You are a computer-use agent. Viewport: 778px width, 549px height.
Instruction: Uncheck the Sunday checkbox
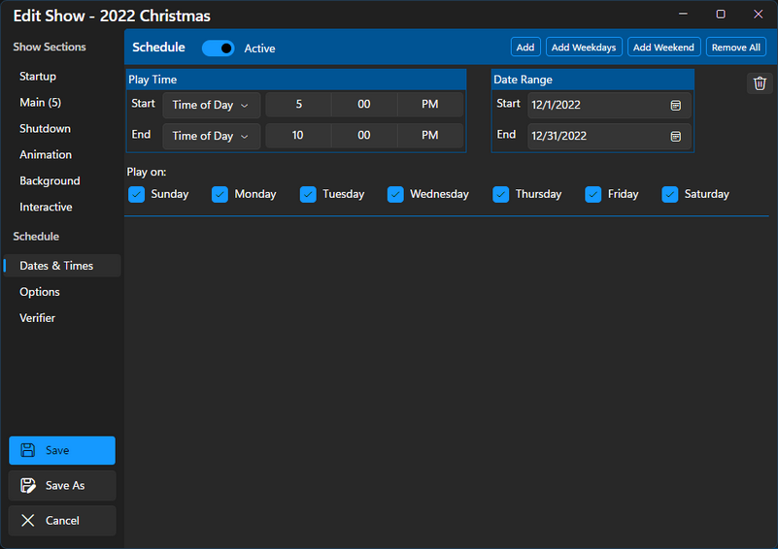137,194
